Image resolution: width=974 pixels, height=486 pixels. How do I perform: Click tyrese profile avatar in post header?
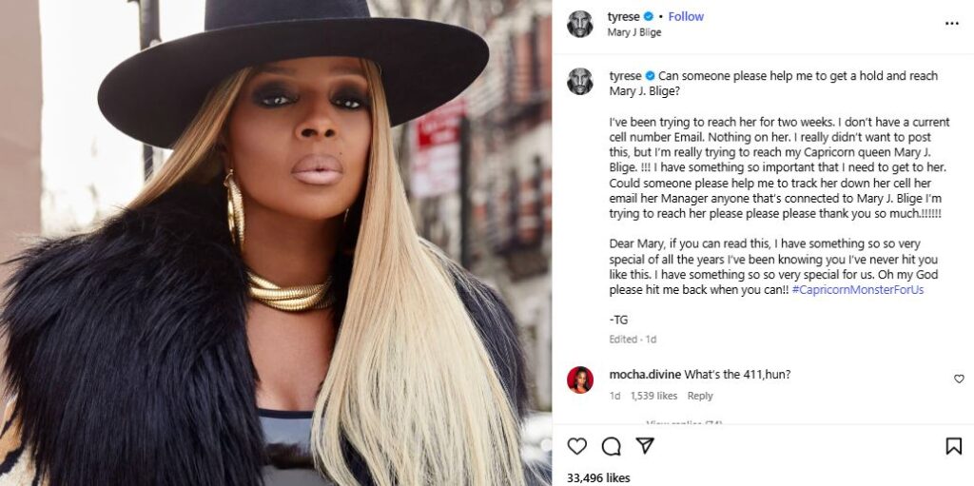(579, 24)
